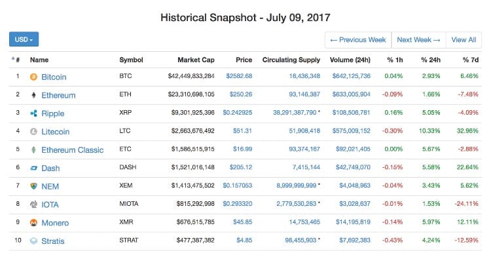Sort table by rank number column
493x257 pixels.
[x=16, y=60]
